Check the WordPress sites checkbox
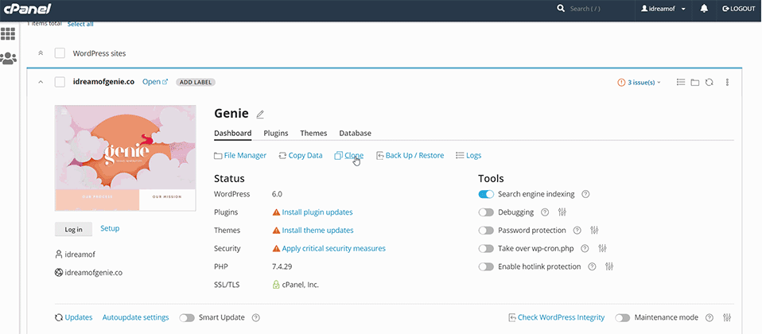 [x=60, y=53]
